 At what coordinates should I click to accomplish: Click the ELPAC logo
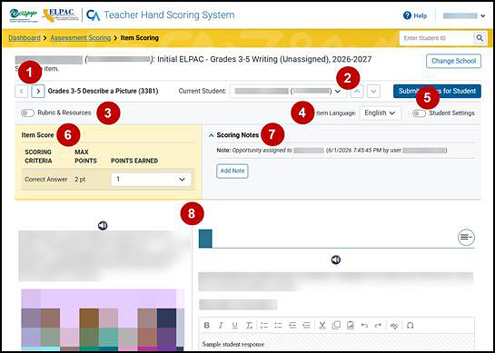click(60, 15)
